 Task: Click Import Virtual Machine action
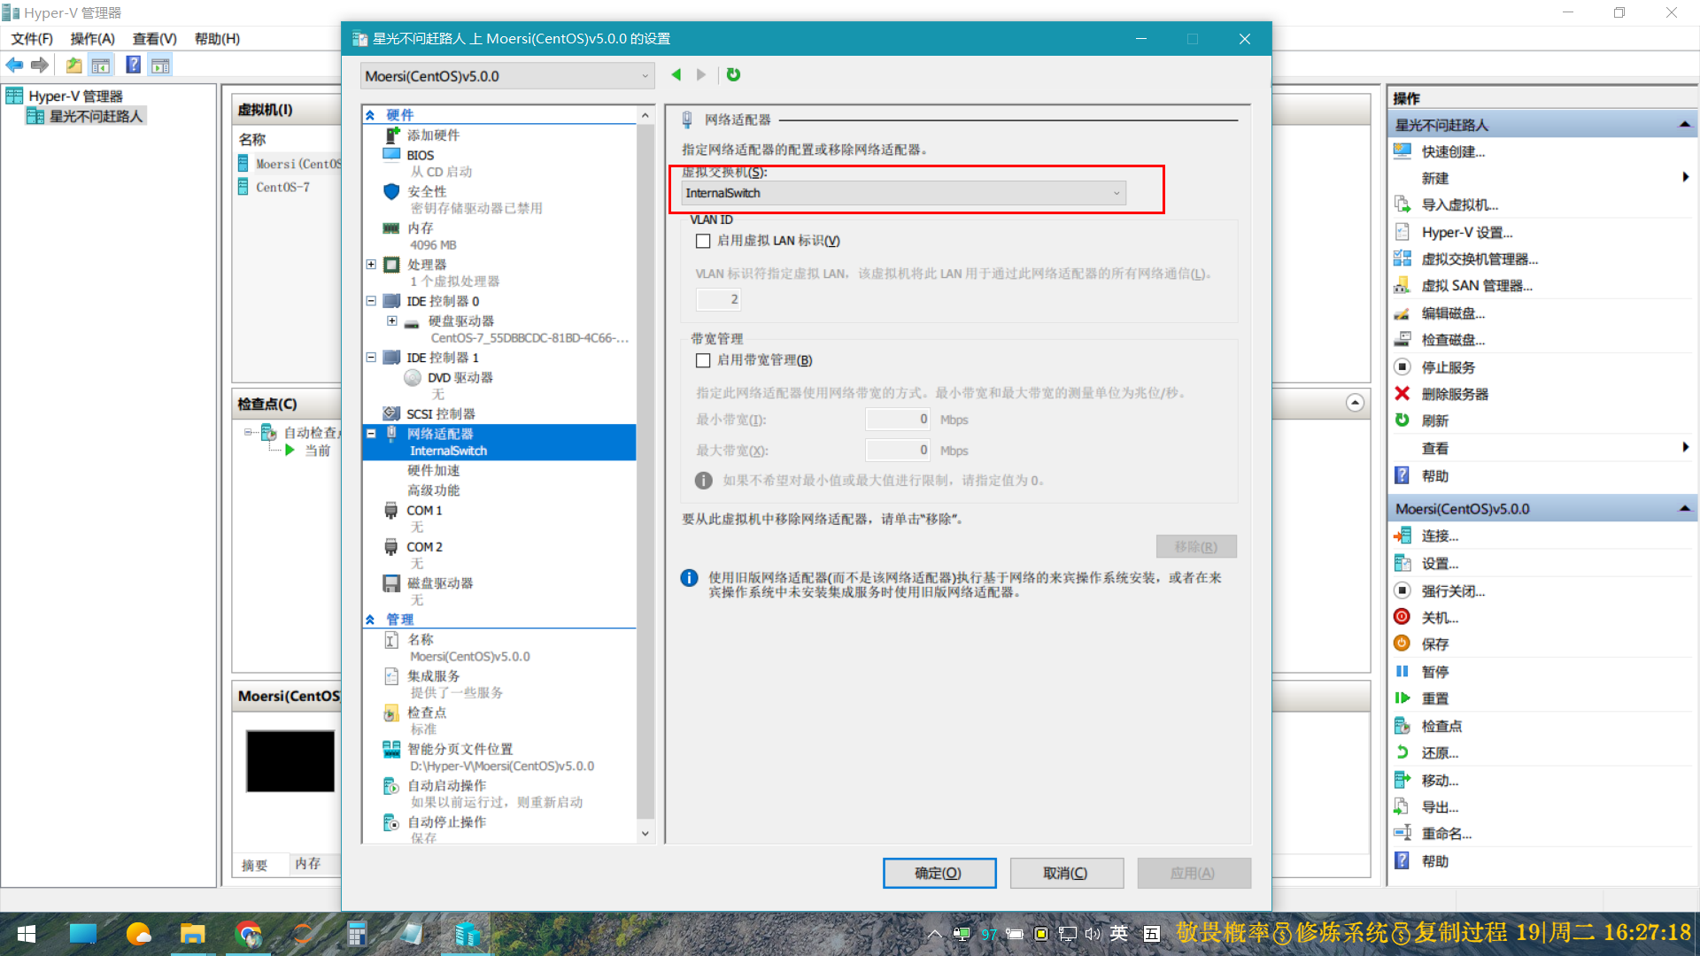point(1459,204)
